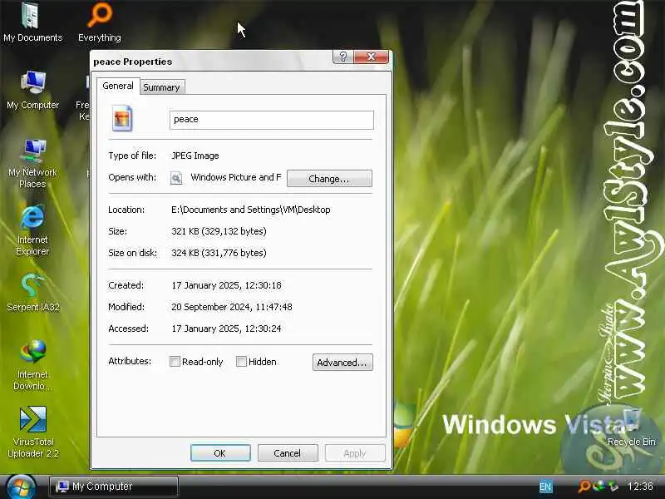Click the disabled Apply button
The image size is (665, 499).
coord(355,453)
